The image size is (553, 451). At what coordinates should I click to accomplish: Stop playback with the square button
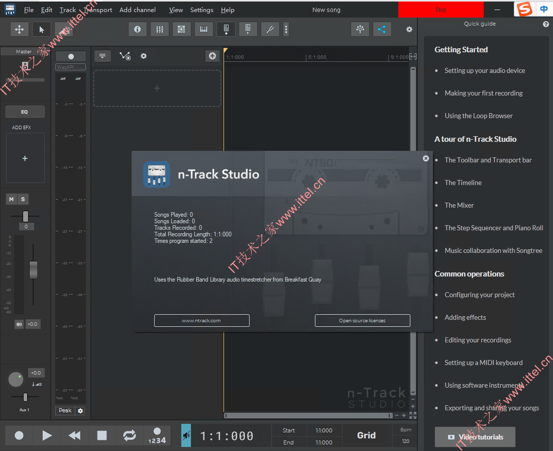click(102, 435)
